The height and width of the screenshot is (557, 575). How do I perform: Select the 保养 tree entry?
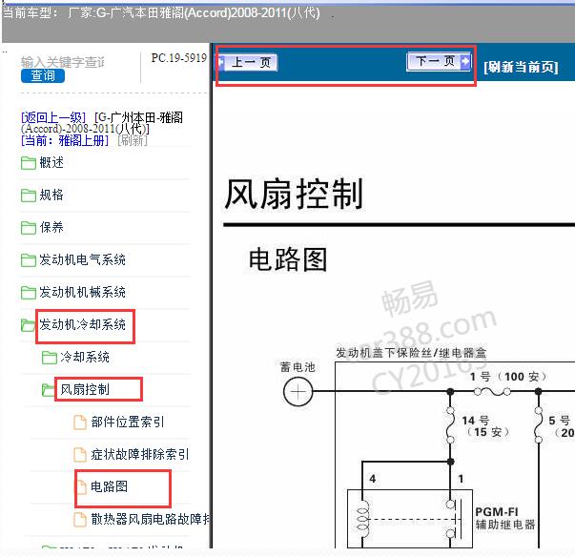coord(51,227)
